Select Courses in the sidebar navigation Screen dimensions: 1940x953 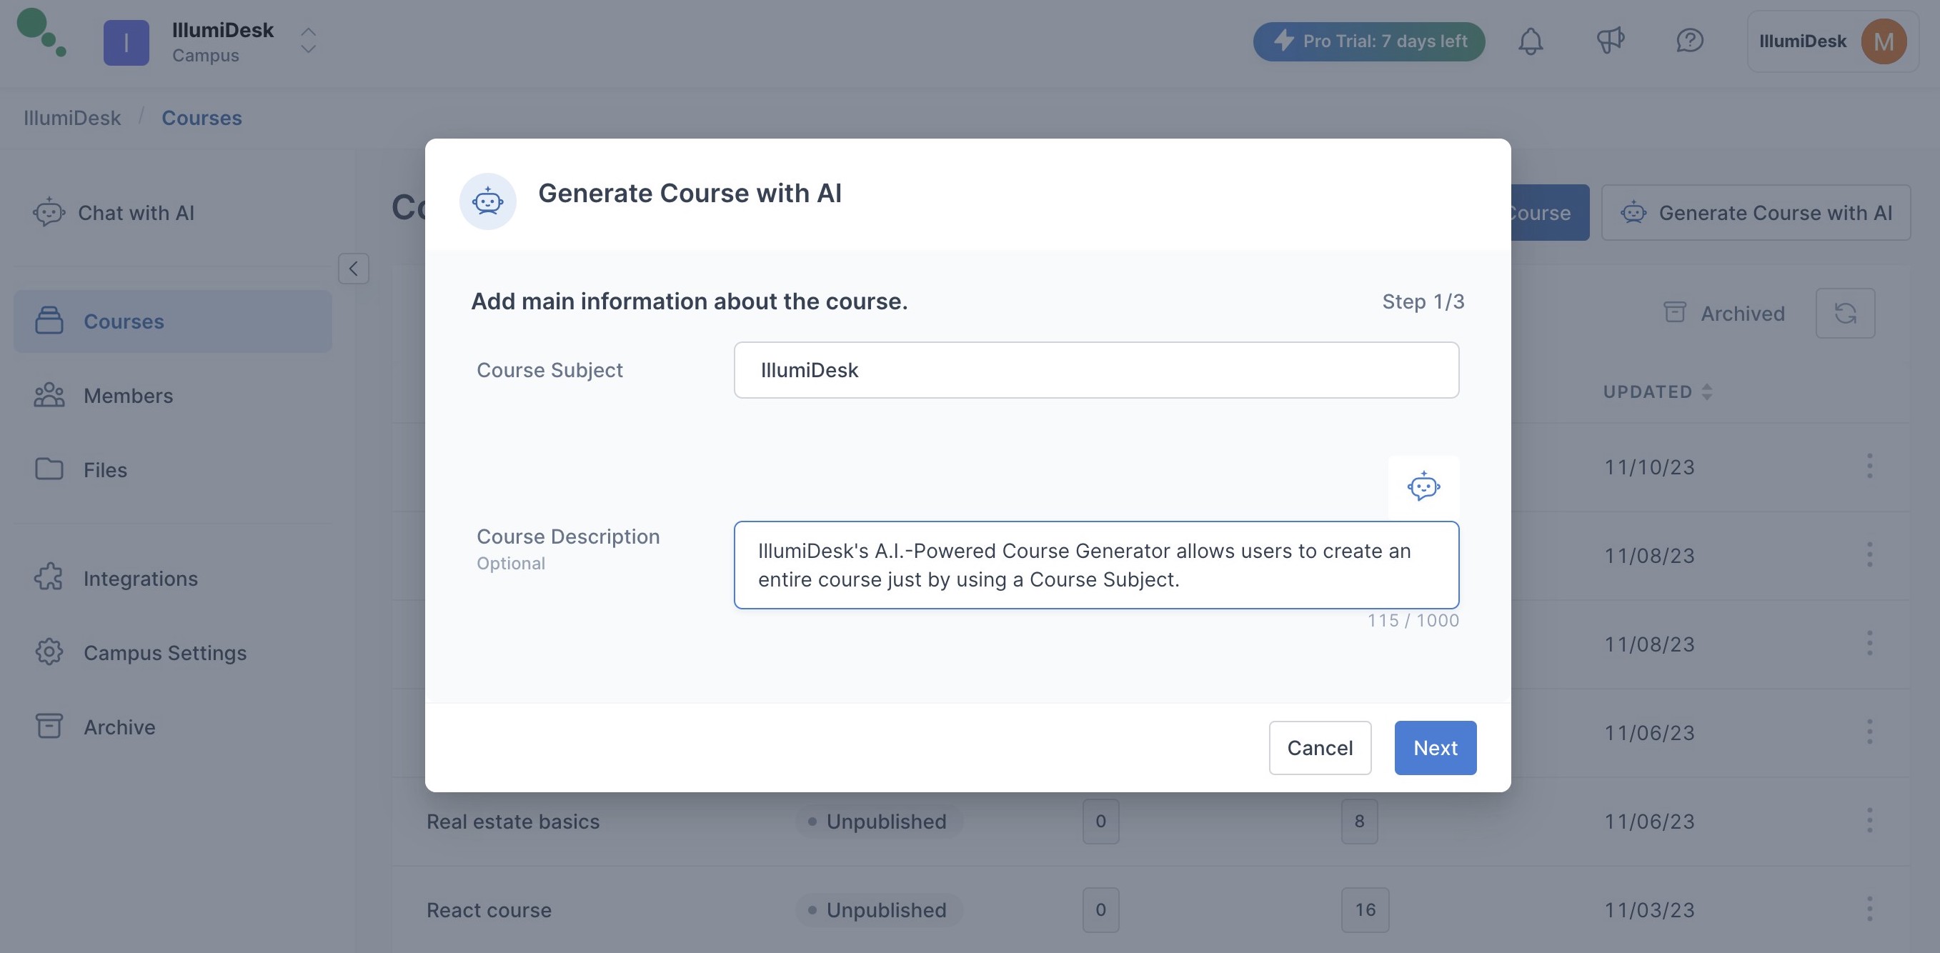coord(123,321)
